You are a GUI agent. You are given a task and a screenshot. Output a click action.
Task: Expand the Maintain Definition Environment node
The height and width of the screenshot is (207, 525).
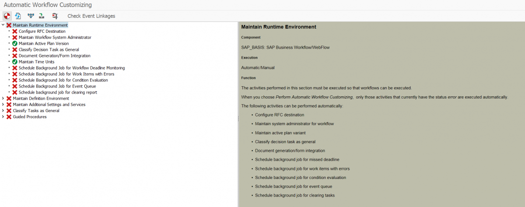(3, 98)
